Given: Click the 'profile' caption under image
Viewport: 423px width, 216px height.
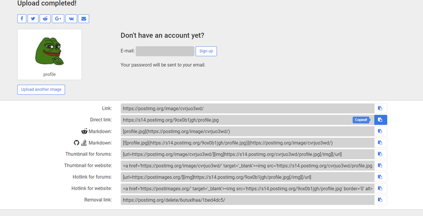Looking at the screenshot, I should (50, 74).
